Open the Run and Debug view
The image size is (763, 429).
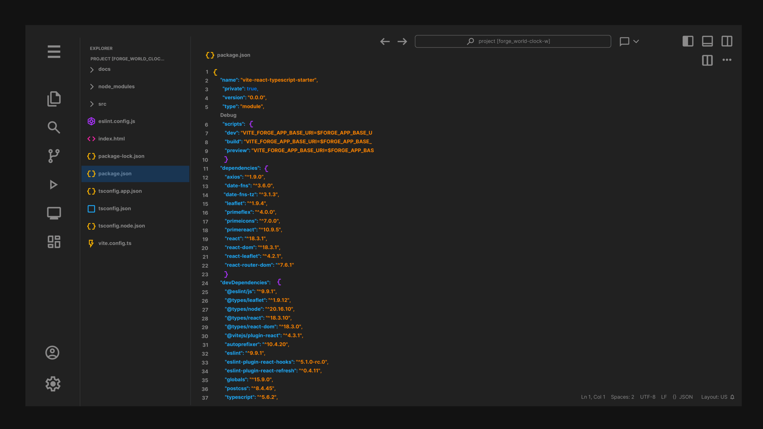54,185
